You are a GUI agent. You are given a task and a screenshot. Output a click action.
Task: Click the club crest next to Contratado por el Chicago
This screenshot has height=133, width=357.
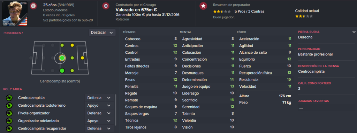pyautogui.click(x=105, y=6)
